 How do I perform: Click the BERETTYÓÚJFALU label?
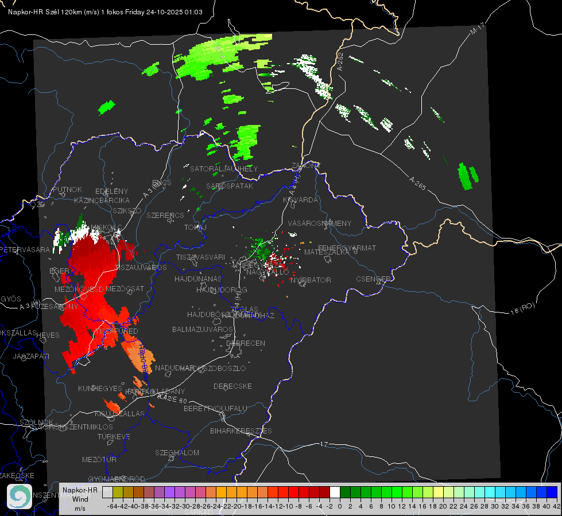[215, 408]
